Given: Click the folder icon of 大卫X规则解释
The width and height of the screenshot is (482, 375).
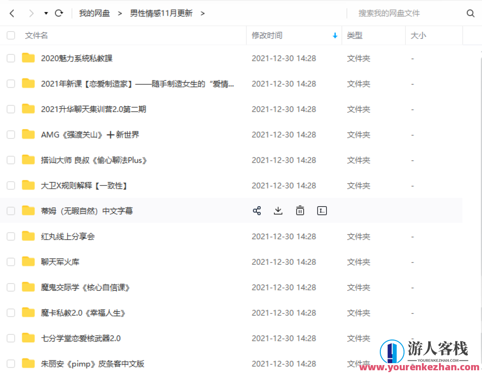Looking at the screenshot, I should click(x=28, y=185).
